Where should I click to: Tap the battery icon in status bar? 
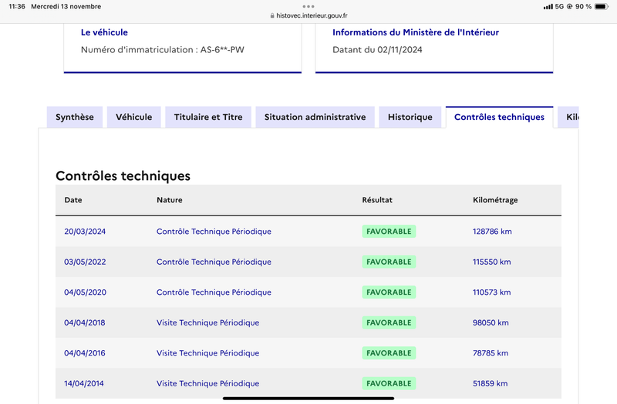pyautogui.click(x=602, y=7)
